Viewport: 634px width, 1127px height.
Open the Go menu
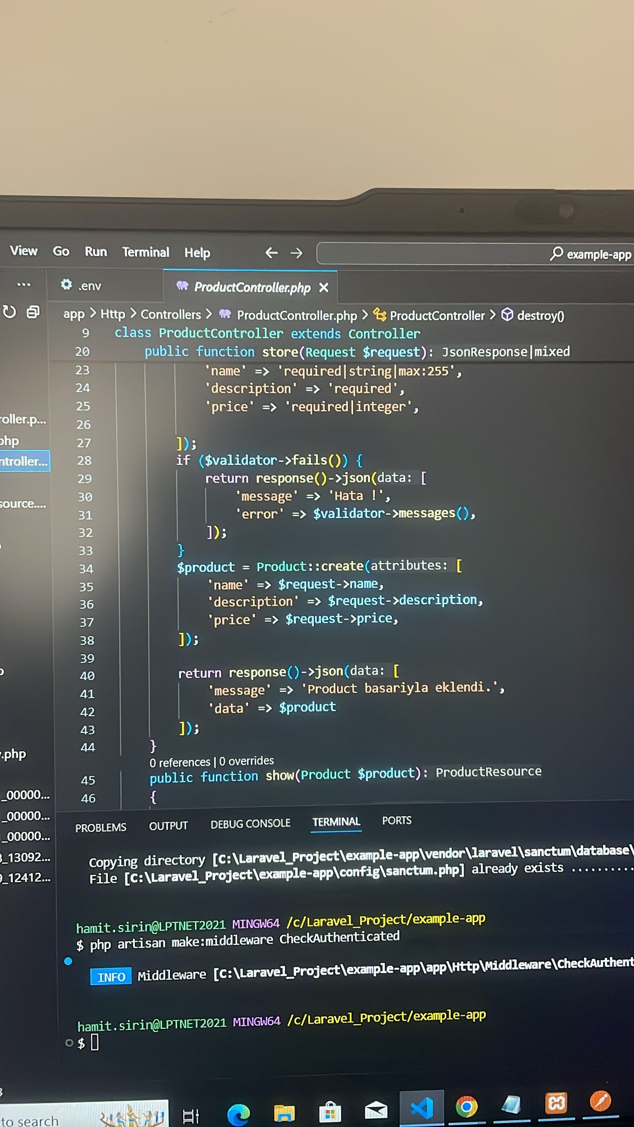click(61, 251)
